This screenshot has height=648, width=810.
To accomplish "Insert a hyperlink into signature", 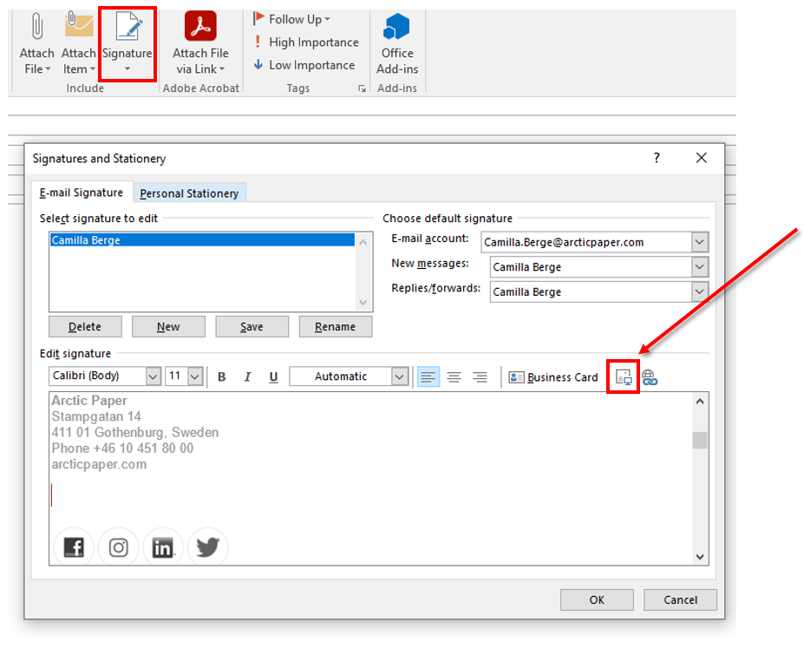I will coord(650,377).
